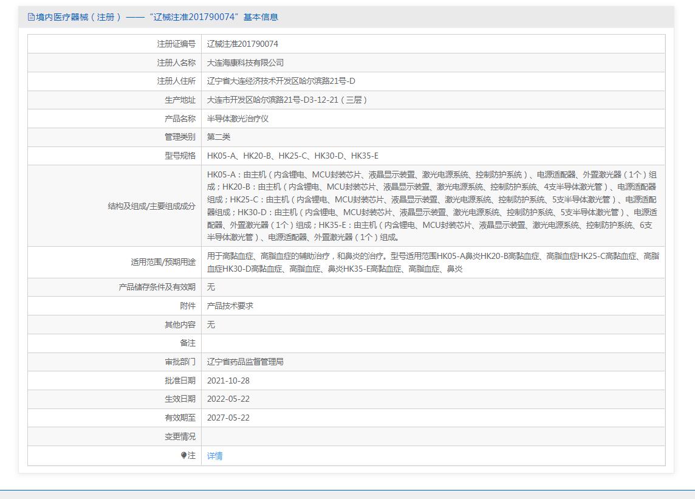
Task: Click the 变更情况 label
Action: (180, 436)
